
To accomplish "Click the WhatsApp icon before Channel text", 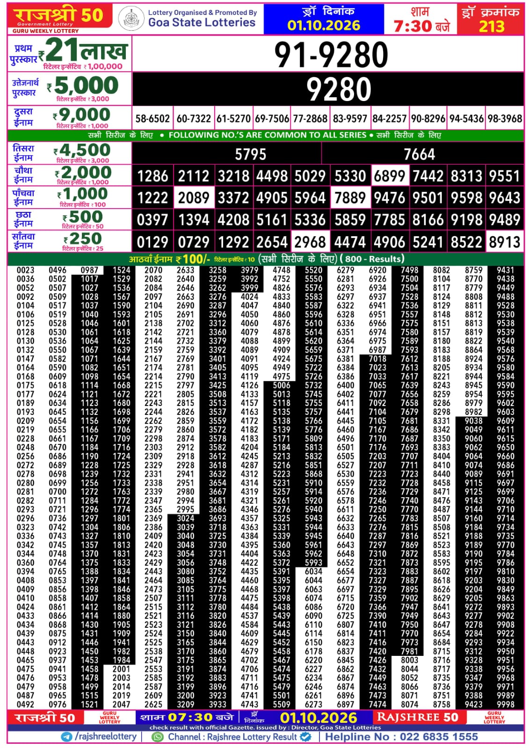I will [158, 737].
